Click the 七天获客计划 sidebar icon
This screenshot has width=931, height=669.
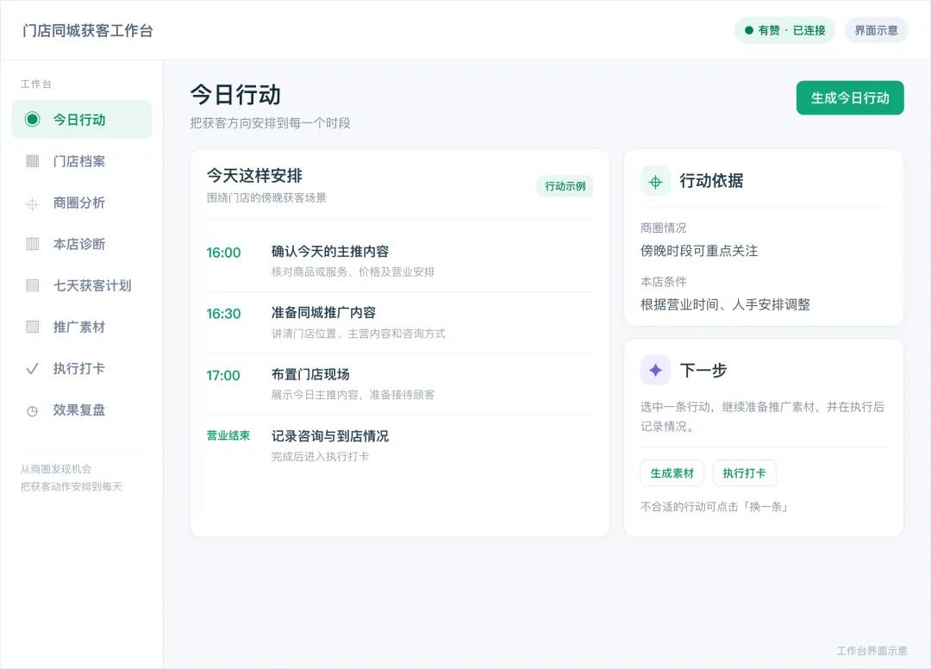33,285
